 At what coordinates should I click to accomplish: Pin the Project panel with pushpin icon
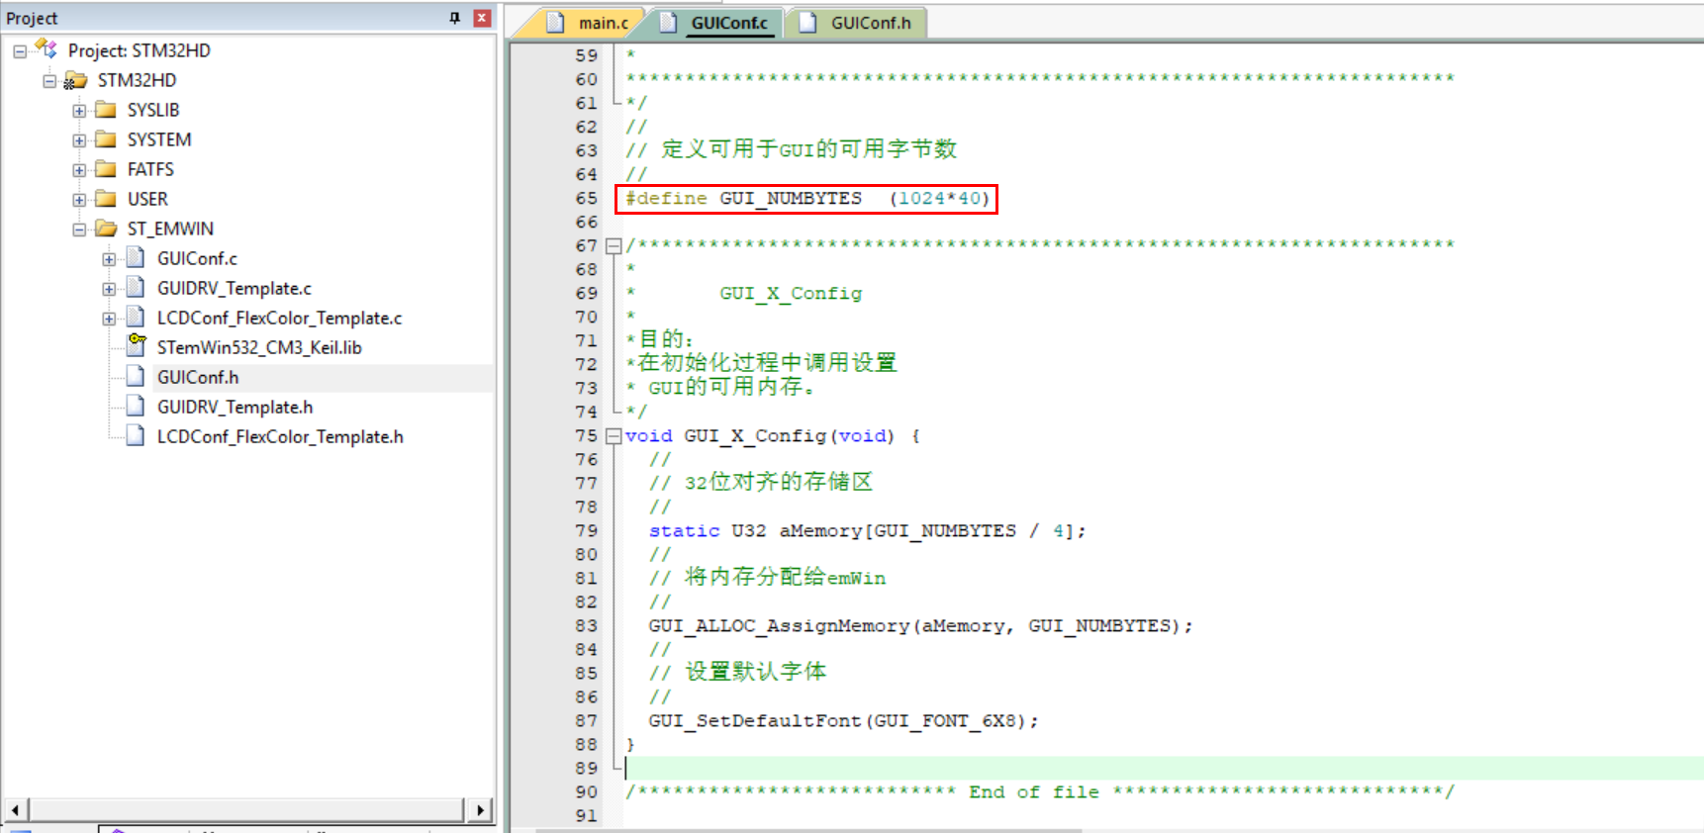455,18
